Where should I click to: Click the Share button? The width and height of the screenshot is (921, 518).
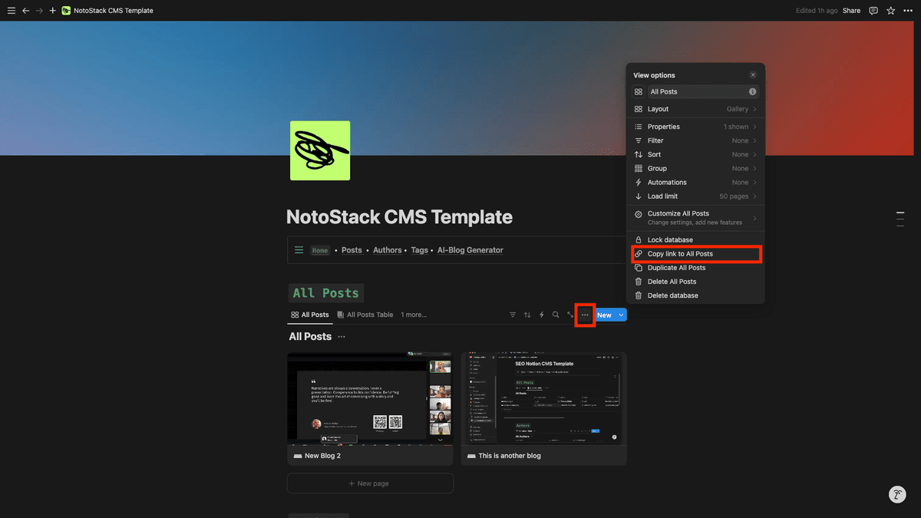click(x=851, y=11)
